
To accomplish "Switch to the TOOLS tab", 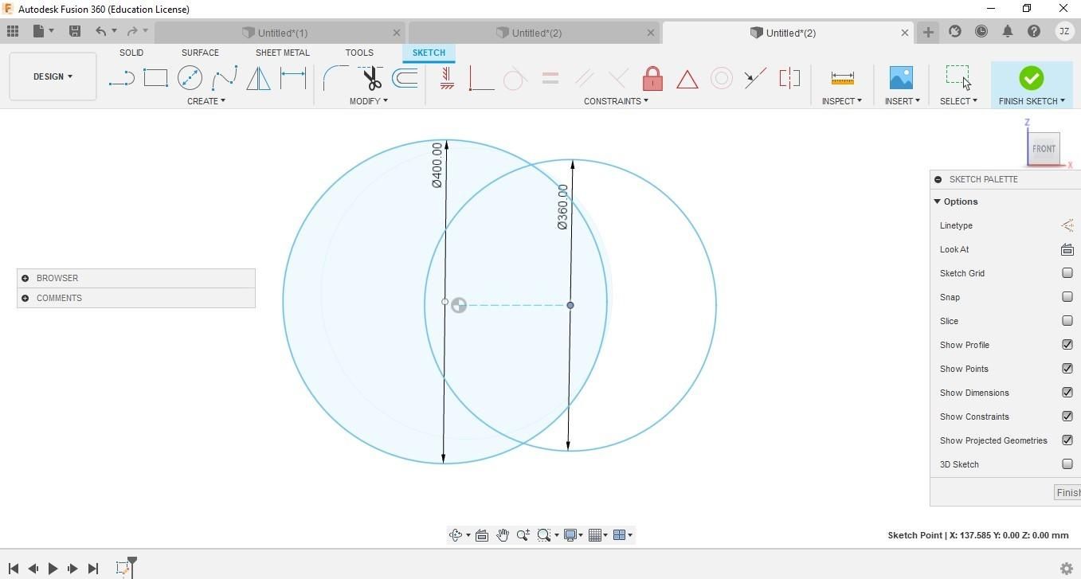I will click(359, 53).
